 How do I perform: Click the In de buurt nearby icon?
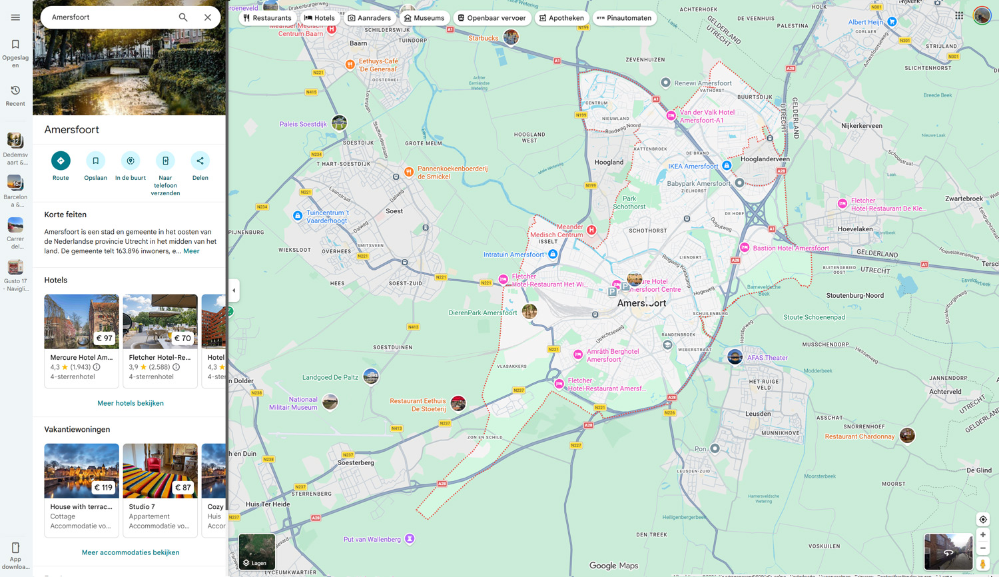coord(131,161)
